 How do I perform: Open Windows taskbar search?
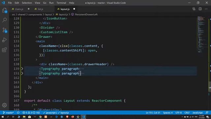click(x=8, y=117)
